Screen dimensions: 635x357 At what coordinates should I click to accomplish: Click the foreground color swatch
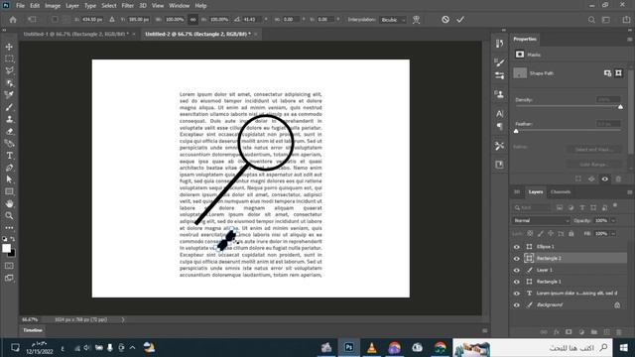(6, 248)
